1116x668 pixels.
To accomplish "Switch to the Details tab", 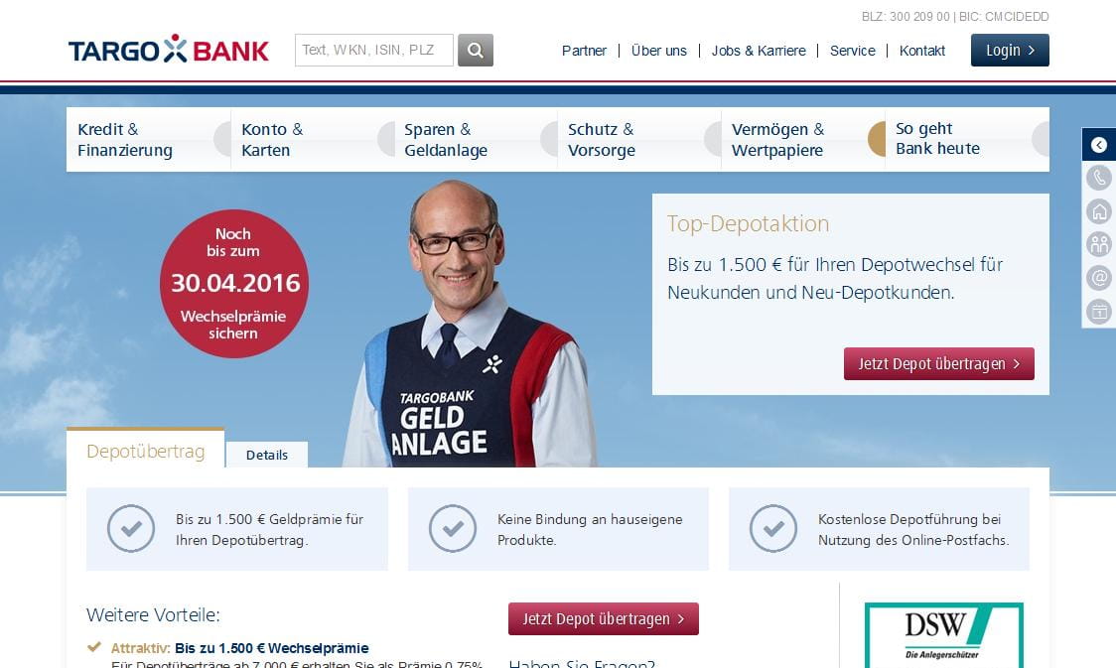I will point(267,455).
